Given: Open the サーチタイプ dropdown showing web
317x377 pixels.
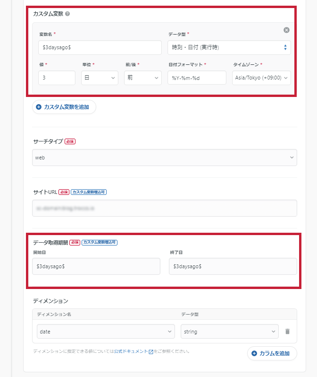Looking at the screenshot, I should coord(165,158).
